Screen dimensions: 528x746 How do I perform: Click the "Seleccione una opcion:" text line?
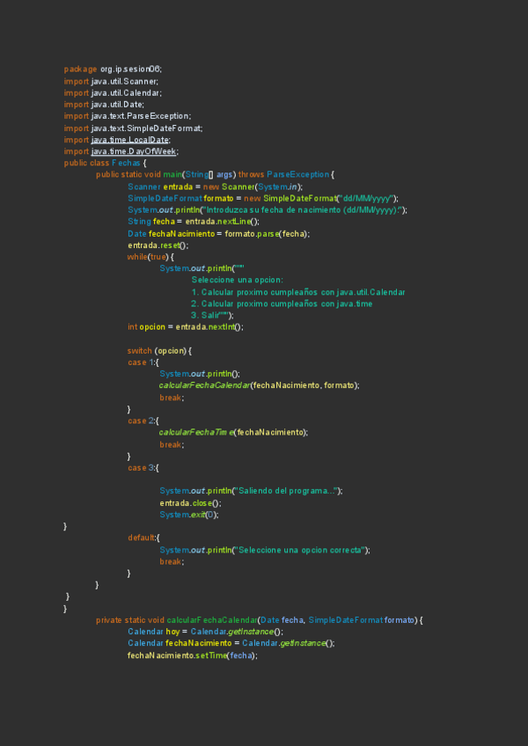237,280
